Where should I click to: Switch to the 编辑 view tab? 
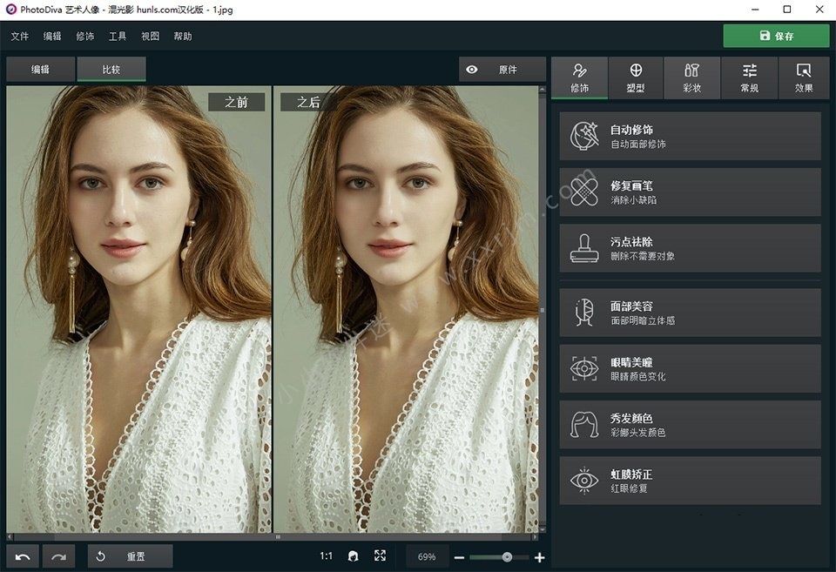41,70
